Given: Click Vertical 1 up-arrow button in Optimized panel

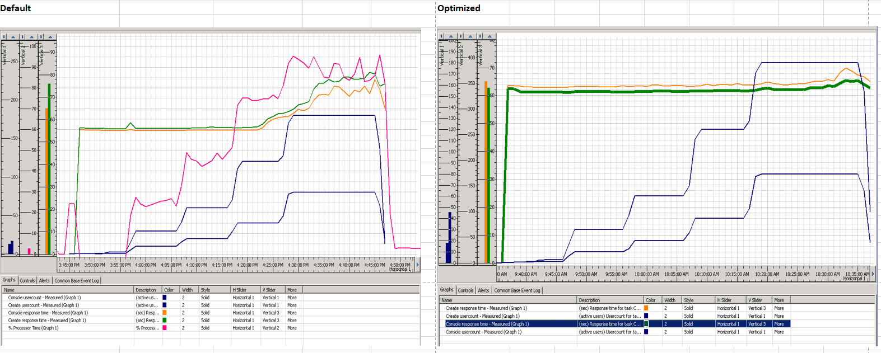Looking at the screenshot, I should [x=451, y=36].
